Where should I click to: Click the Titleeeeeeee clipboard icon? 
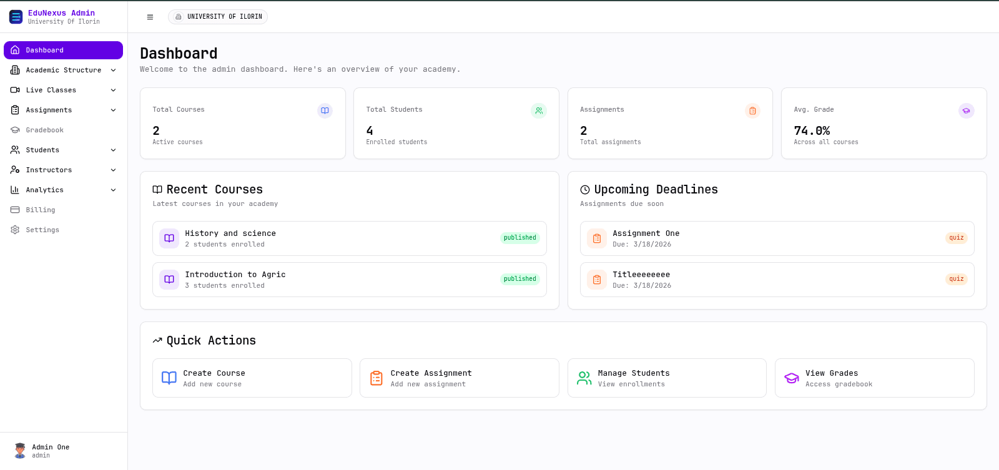[x=597, y=280]
